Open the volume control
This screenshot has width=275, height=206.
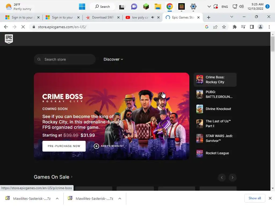pos(241,7)
